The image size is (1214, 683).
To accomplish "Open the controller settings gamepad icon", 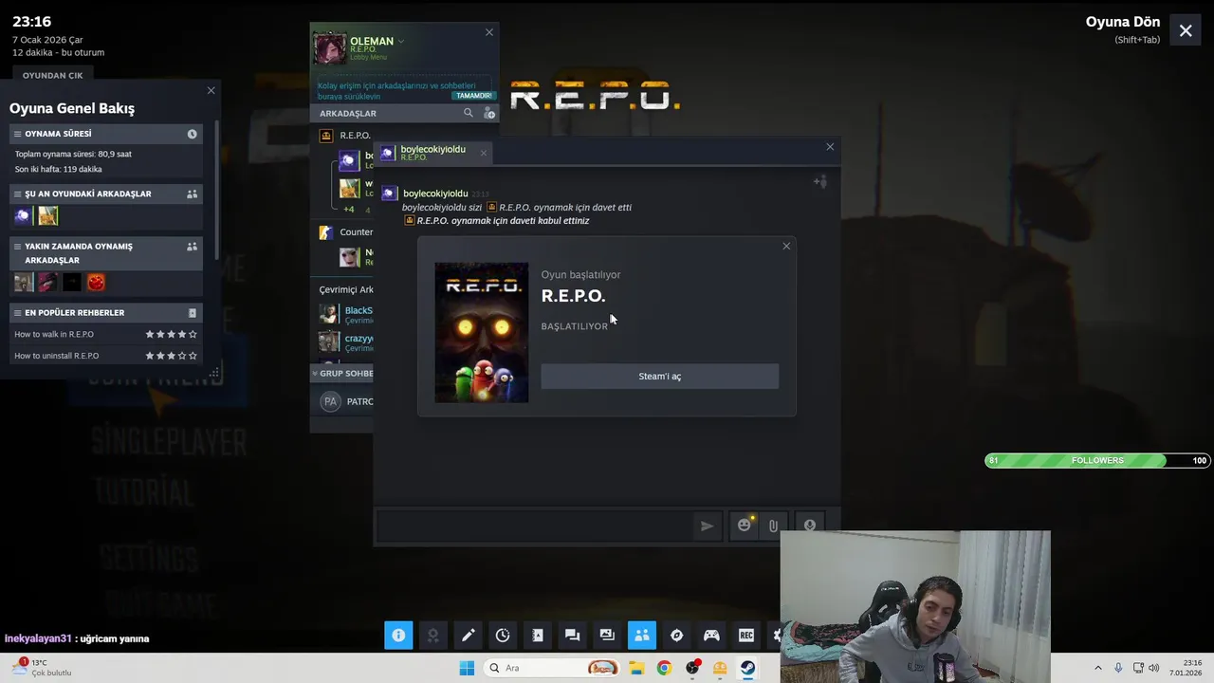I will 711,635.
